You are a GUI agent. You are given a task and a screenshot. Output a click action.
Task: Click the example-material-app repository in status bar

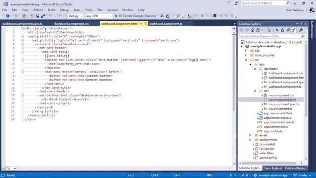coord(271,175)
